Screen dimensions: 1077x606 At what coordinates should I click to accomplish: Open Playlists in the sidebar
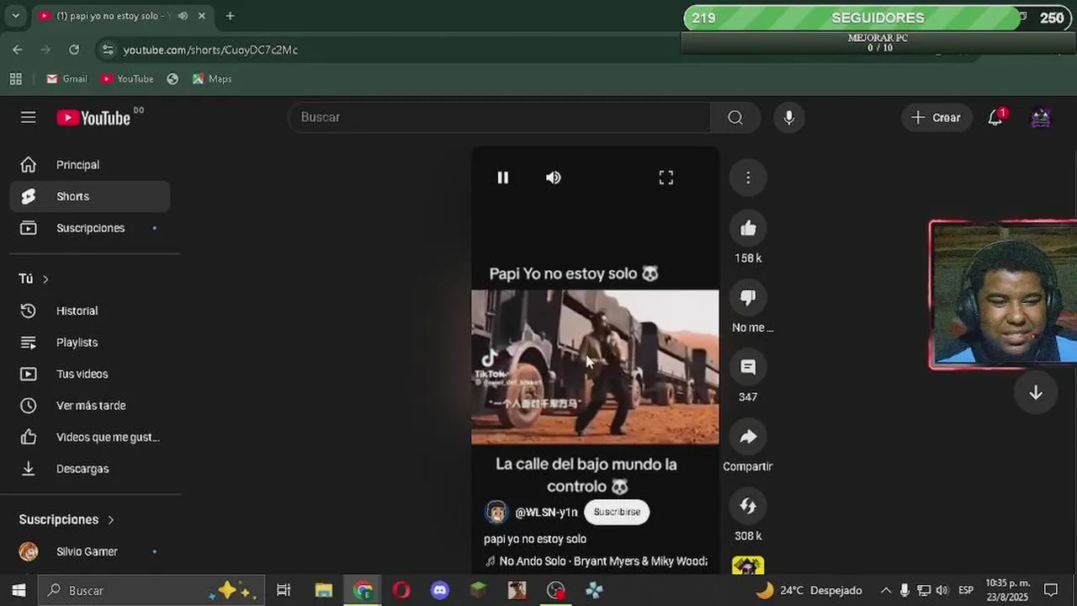[90, 343]
